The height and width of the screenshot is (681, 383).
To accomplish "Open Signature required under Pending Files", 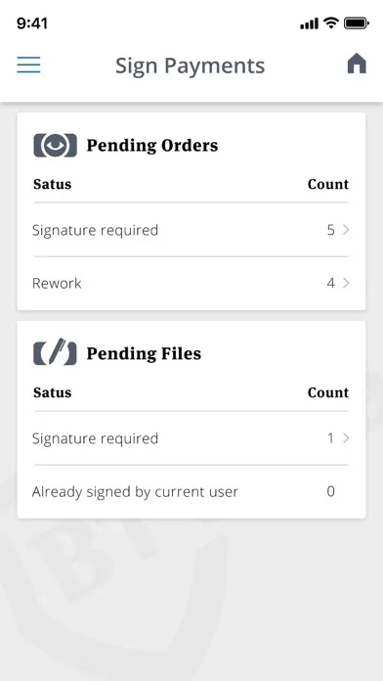I will click(191, 438).
